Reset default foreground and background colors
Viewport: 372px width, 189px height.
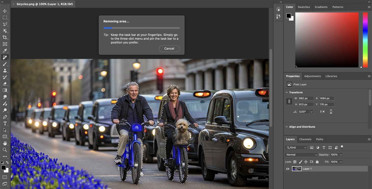(2, 163)
